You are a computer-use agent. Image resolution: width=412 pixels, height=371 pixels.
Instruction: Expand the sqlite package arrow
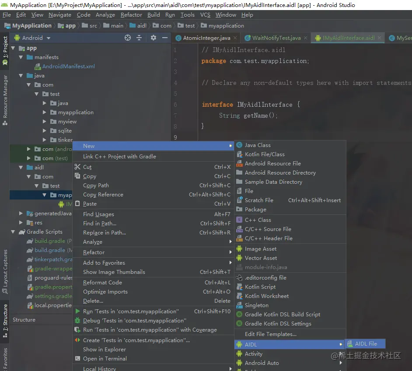(45, 131)
